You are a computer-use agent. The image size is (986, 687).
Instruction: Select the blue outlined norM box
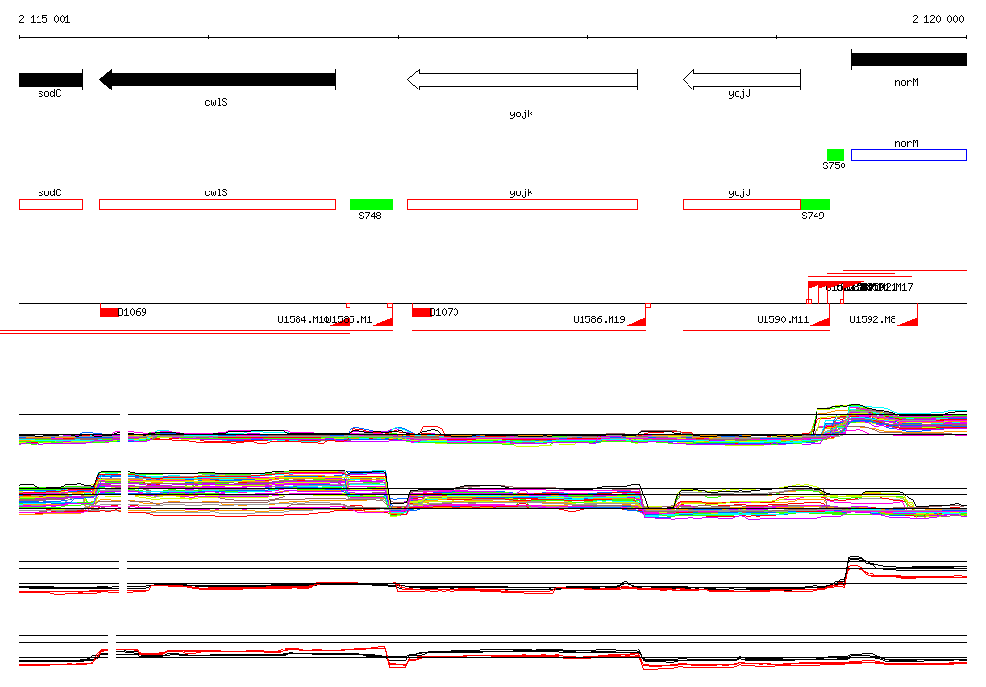click(x=909, y=155)
